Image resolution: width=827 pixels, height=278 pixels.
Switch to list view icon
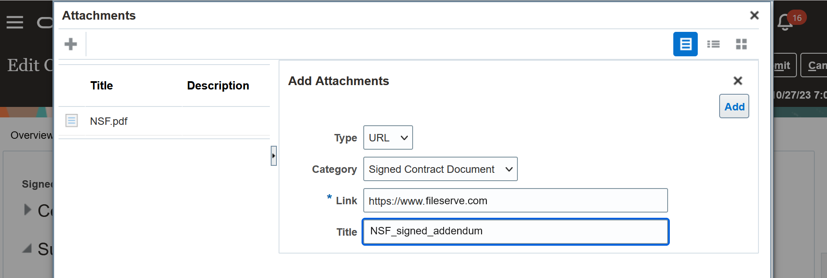pyautogui.click(x=713, y=44)
